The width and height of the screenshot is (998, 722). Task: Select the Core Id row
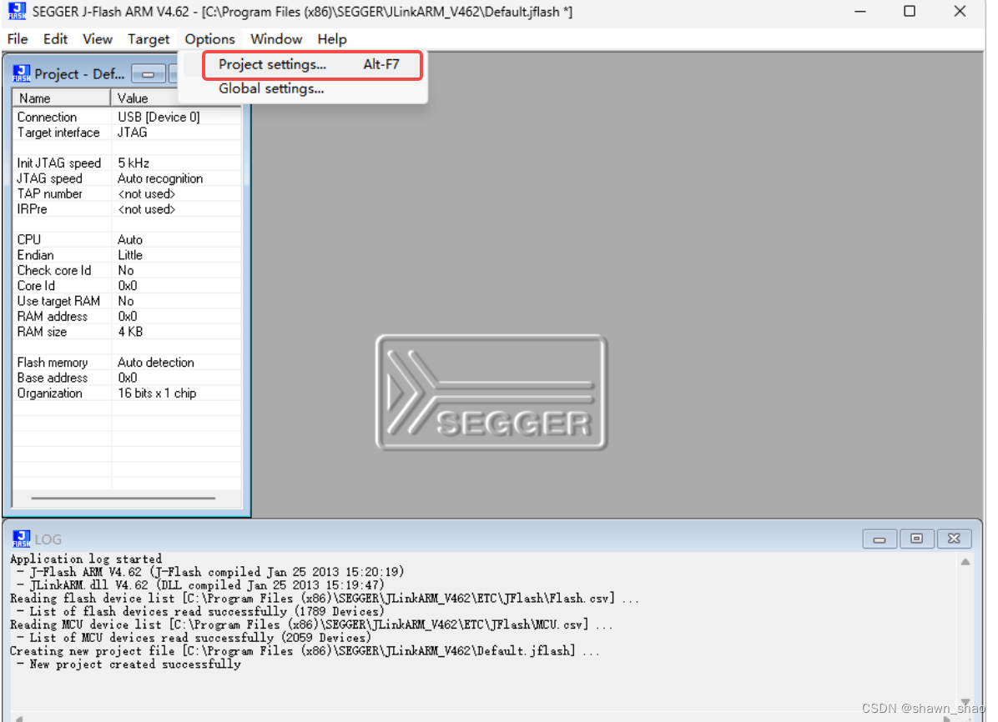127,286
